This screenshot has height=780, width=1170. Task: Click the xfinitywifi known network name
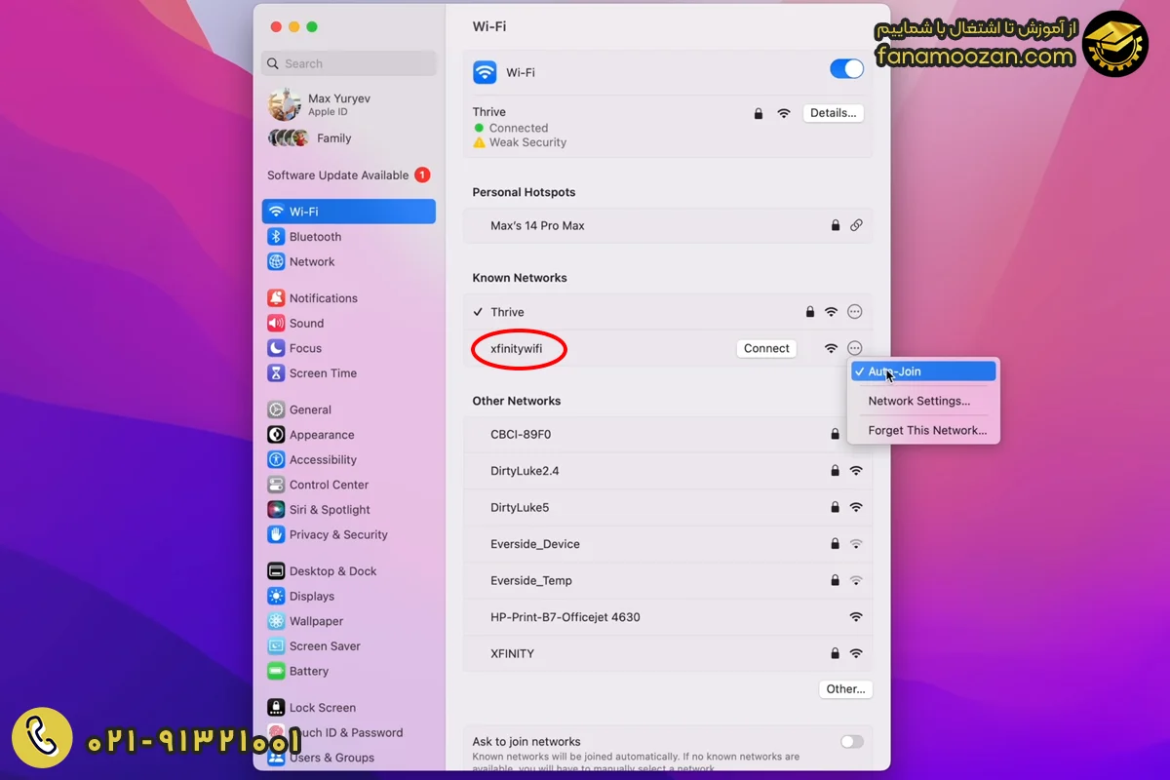point(517,349)
